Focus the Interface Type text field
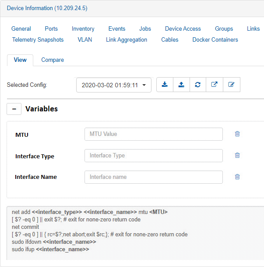264x267 pixels. (153, 156)
